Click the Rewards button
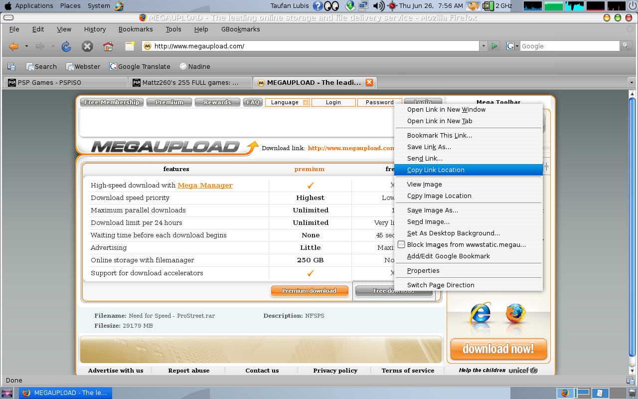638x399 pixels. (x=217, y=102)
